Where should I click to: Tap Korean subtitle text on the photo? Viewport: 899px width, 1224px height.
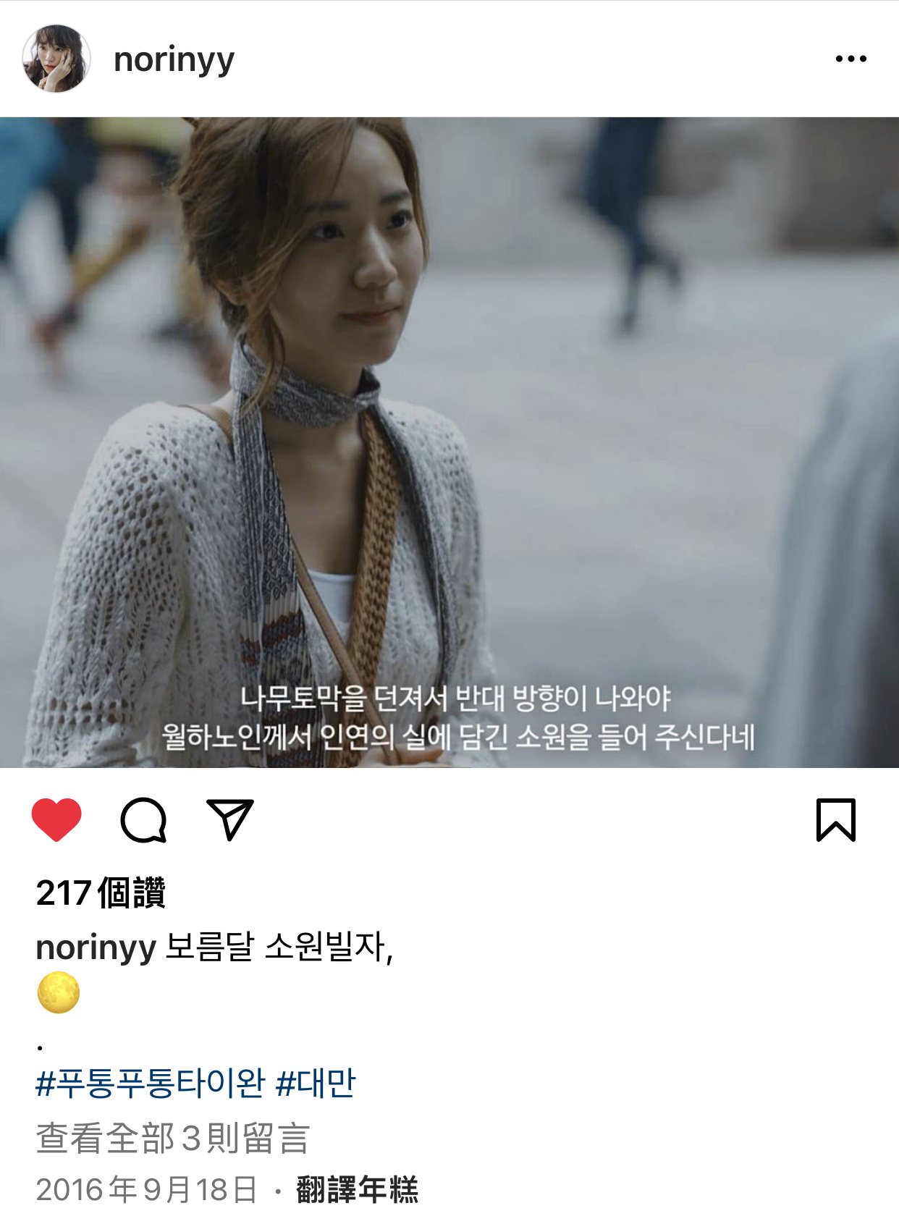tap(458, 717)
